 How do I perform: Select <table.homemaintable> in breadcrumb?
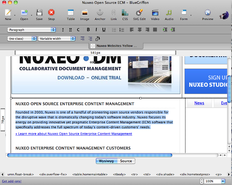click(90, 174)
